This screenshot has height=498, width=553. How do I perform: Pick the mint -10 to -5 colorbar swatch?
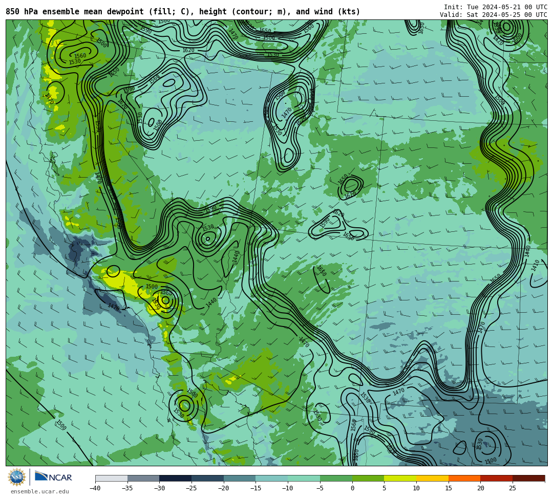(x=304, y=478)
